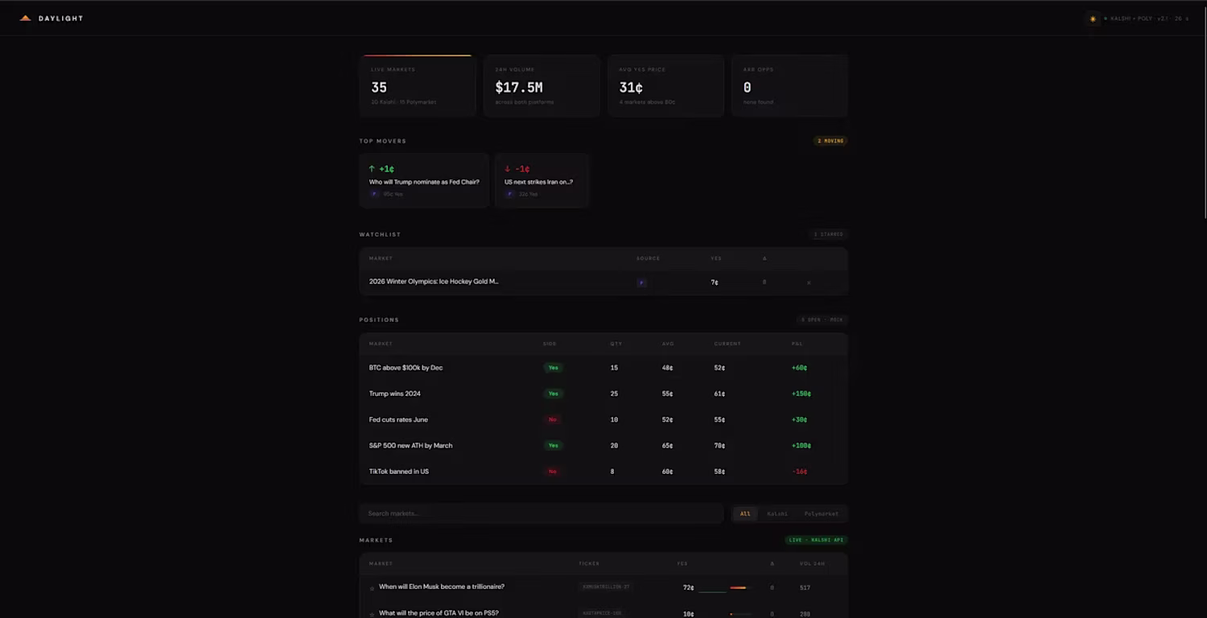Click the yes price bar for GTA VI market
Viewport: 1207px width, 618px height.
point(739,614)
